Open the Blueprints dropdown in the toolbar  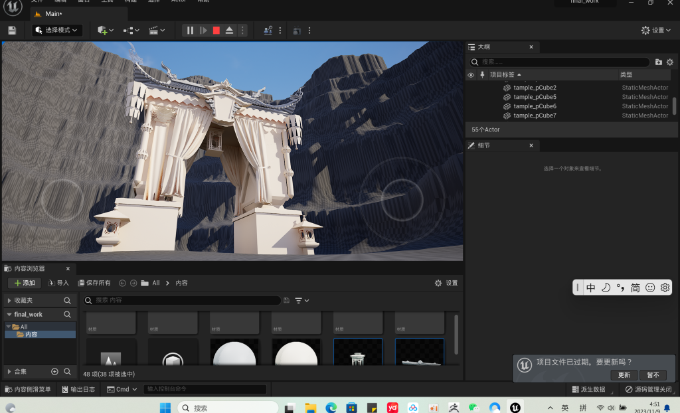point(131,31)
